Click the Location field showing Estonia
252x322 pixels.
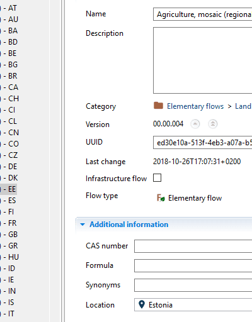[x=193, y=304]
